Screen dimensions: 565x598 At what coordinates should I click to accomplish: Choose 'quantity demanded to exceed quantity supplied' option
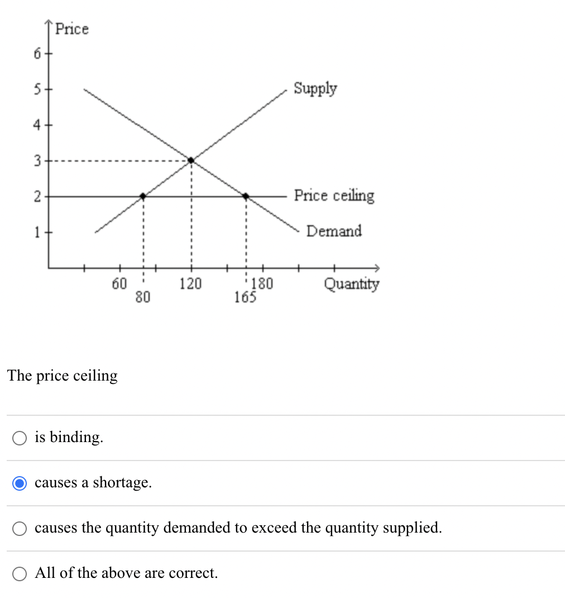pos(20,528)
